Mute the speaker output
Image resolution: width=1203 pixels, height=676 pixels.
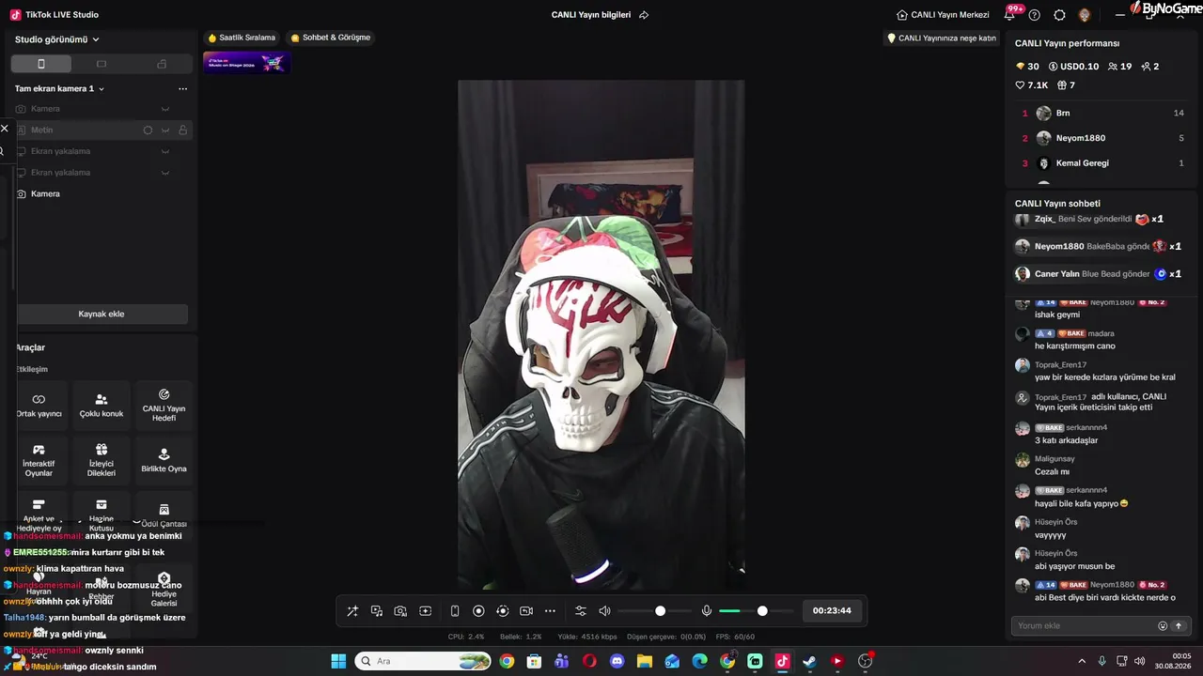(x=604, y=611)
